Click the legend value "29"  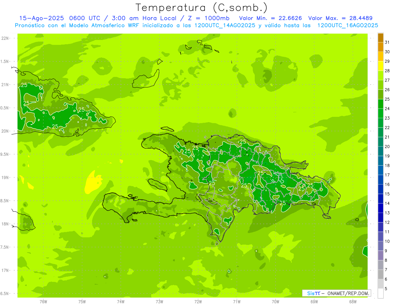click(x=387, y=61)
